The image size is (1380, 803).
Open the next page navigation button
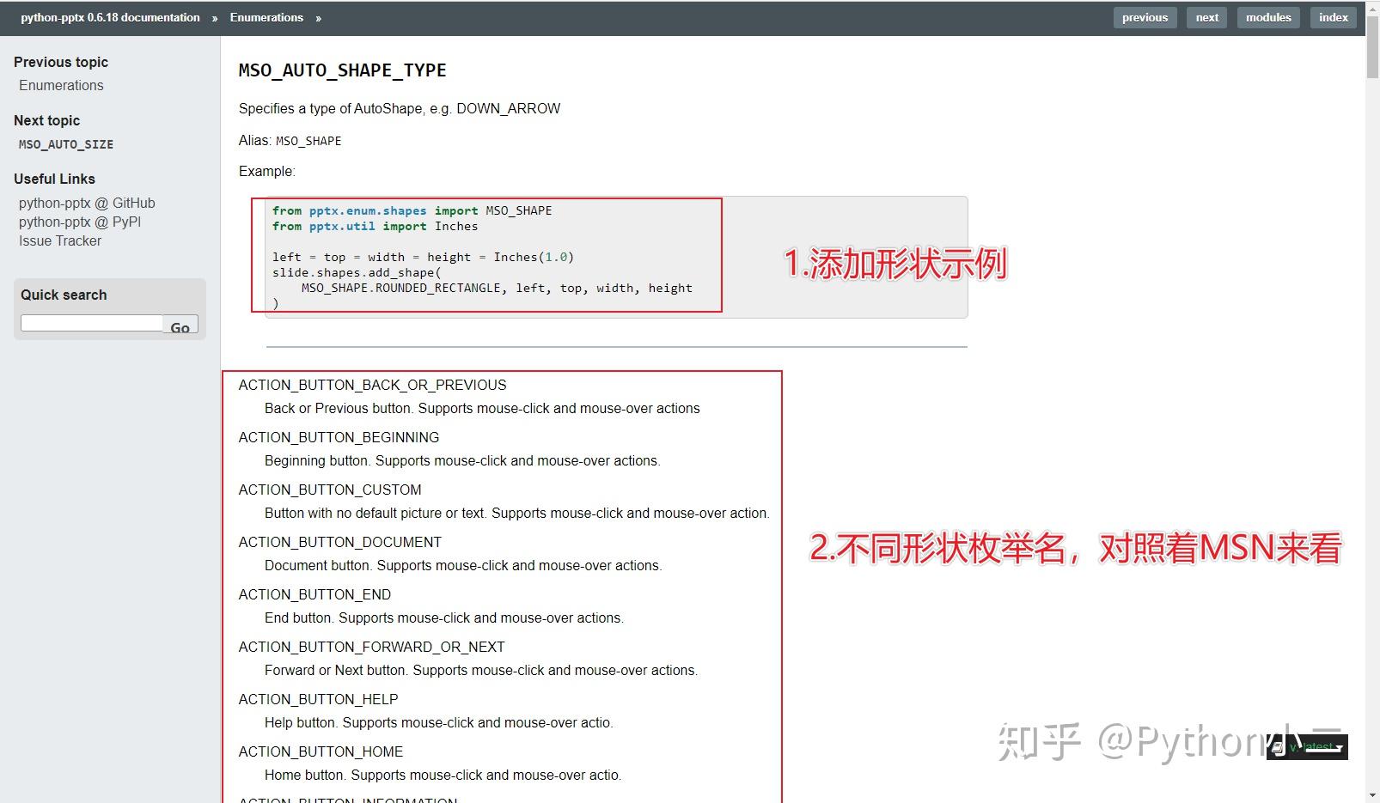click(x=1206, y=17)
